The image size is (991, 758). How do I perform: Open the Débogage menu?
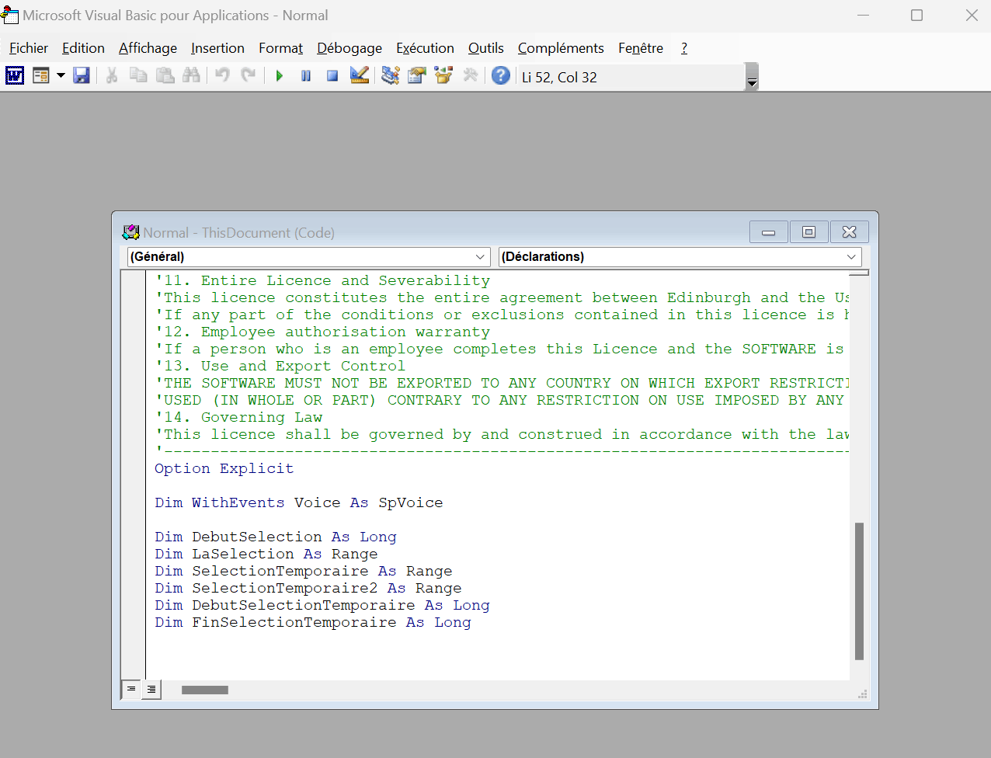[x=349, y=48]
